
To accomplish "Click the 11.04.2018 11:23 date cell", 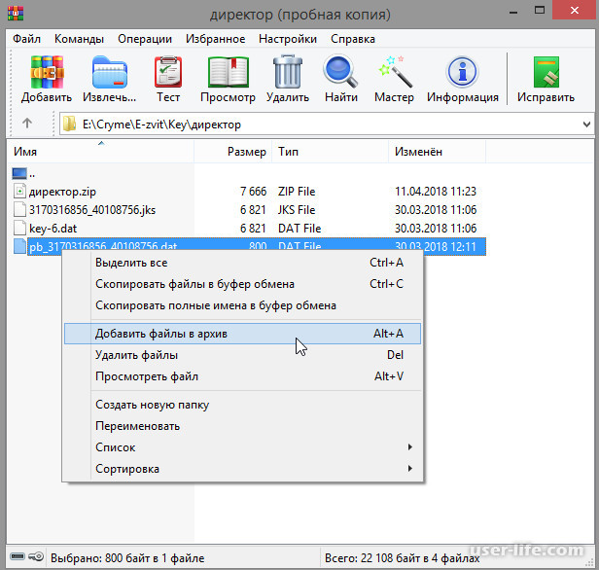I will (436, 192).
